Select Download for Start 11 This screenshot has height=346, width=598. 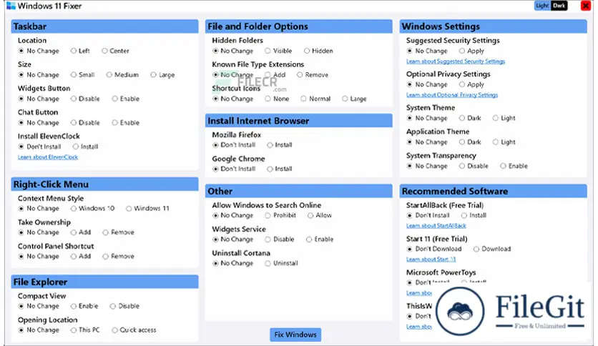492,249
